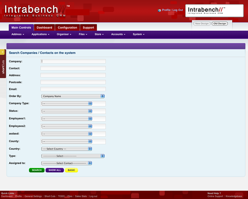
Task: Open the Order By dropdown
Action: (x=73, y=96)
